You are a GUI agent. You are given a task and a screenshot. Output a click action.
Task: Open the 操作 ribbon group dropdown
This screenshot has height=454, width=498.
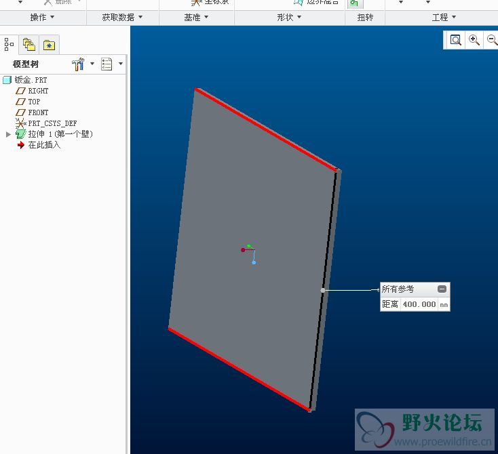(x=42, y=18)
